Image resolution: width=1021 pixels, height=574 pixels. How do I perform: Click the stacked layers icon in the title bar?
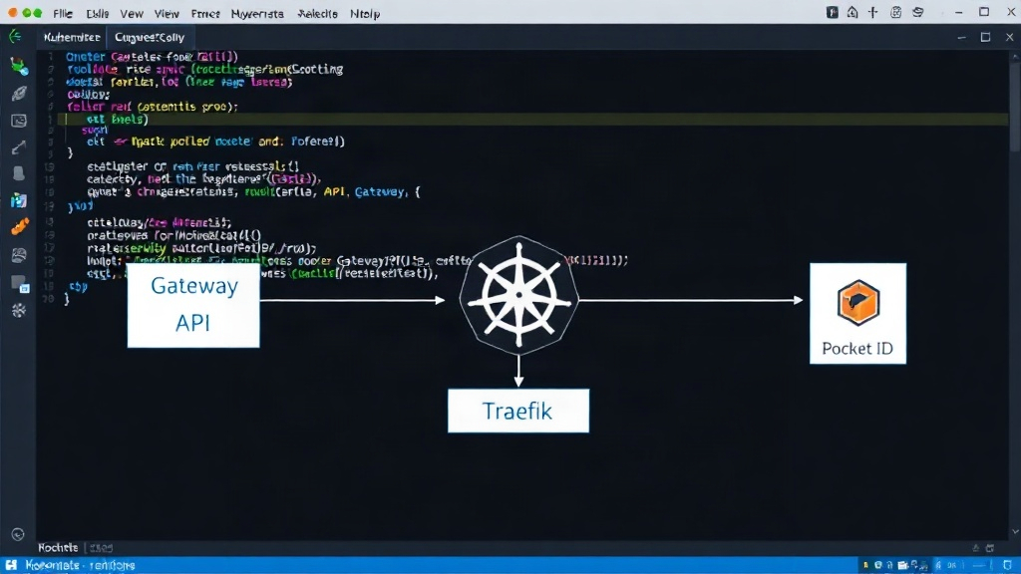pyautogui.click(x=918, y=12)
